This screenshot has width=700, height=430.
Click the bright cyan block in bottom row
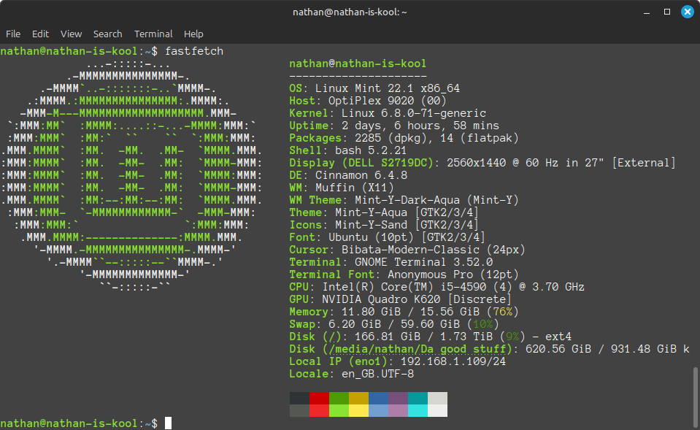[418, 411]
